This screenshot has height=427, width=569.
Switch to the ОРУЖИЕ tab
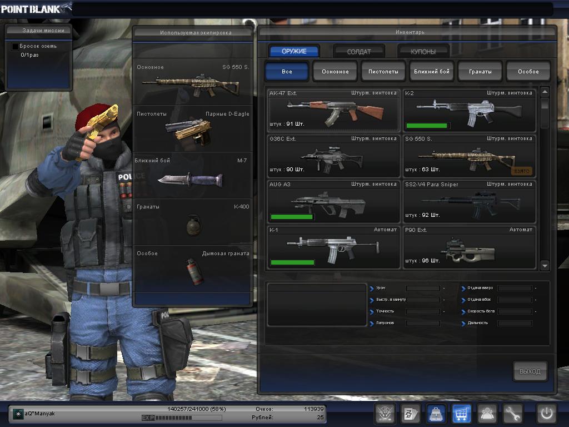294,51
